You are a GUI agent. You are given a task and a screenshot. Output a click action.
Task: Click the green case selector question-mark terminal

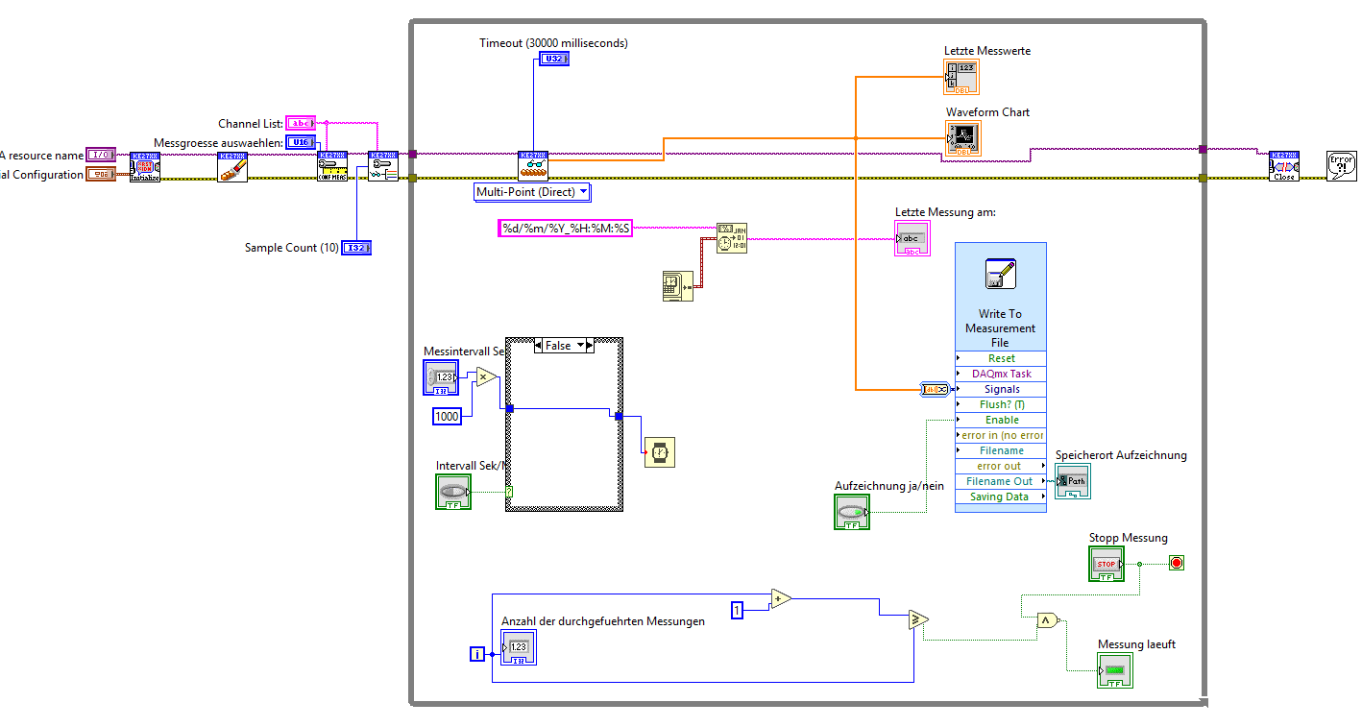(x=509, y=492)
